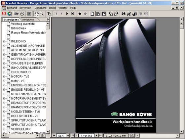Select the Hand tool in toolbar
The image size is (185, 139).
pos(36,14)
